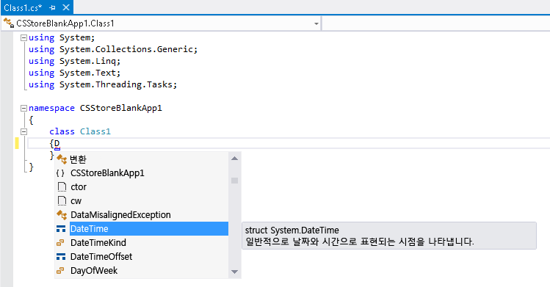Viewport: 550px width, 287px height.
Task: Click the enum icon beside DayOfWeek
Action: (60, 271)
